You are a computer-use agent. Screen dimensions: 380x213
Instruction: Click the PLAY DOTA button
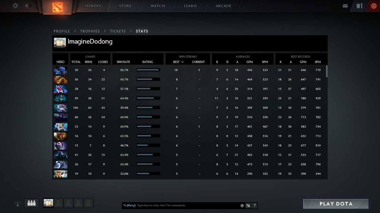point(336,204)
